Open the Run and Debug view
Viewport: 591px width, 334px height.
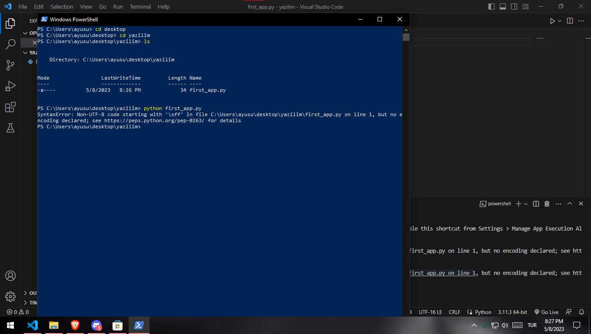tap(10, 86)
